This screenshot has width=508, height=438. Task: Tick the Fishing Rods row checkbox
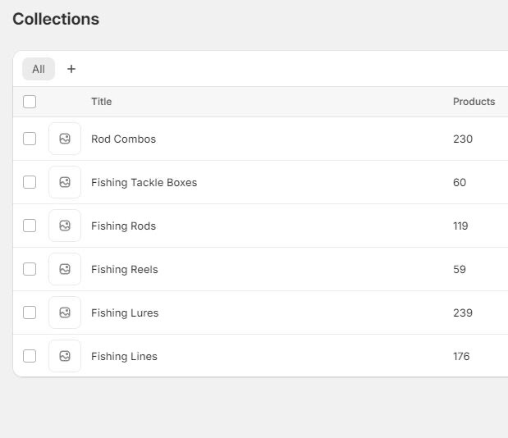[x=30, y=226]
